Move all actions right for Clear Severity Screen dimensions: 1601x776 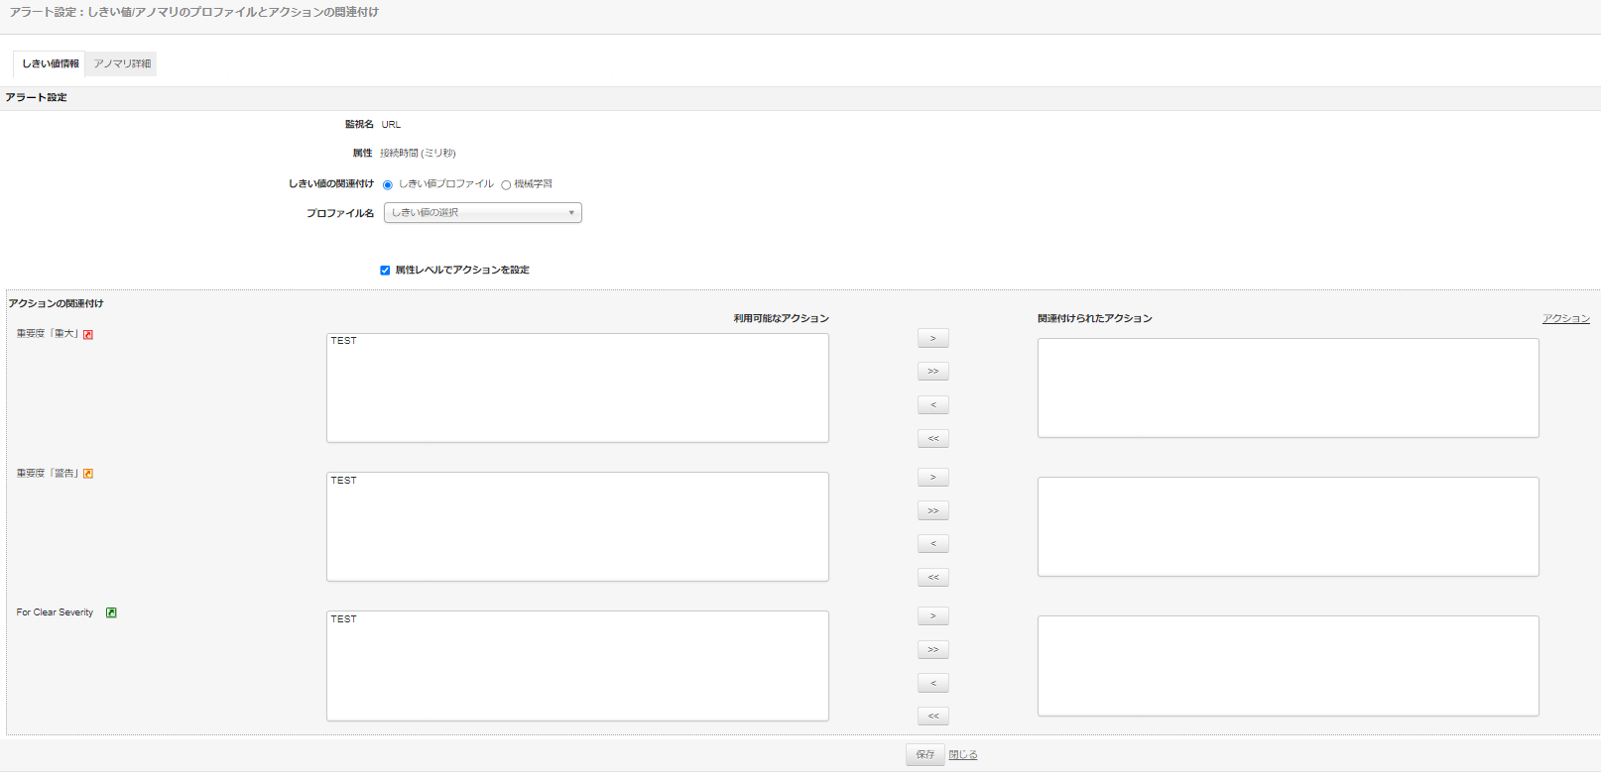click(x=932, y=650)
